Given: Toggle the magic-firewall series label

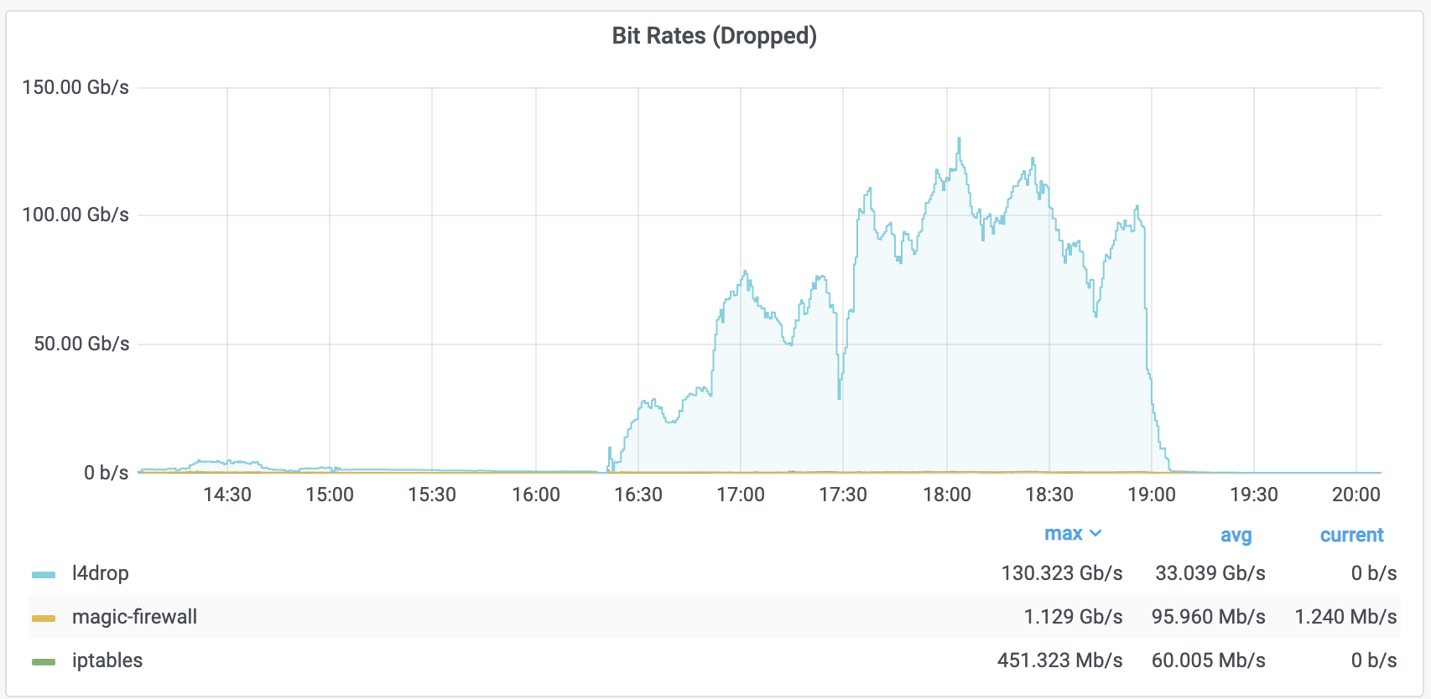Looking at the screenshot, I should pyautogui.click(x=134, y=617).
